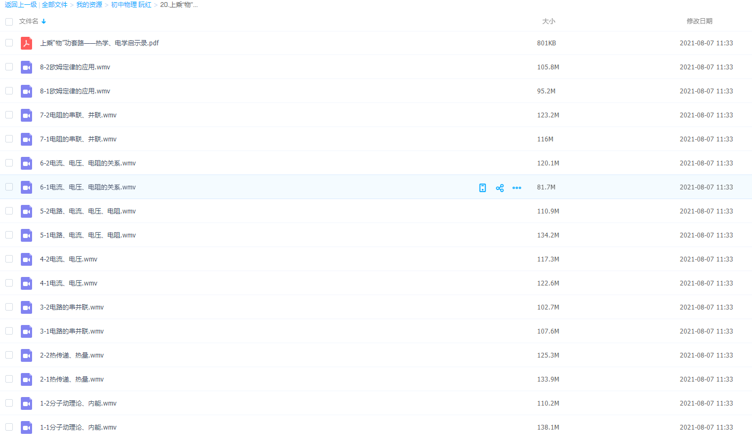The height and width of the screenshot is (436, 752).
Task: Click the video icon for 2-2热传递、热量.wmv
Action: click(x=26, y=355)
